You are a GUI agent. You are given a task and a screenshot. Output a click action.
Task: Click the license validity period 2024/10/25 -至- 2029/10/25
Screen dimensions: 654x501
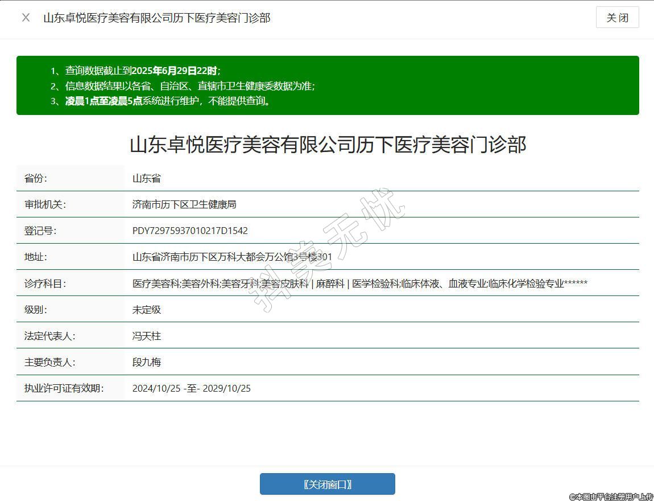pos(191,388)
